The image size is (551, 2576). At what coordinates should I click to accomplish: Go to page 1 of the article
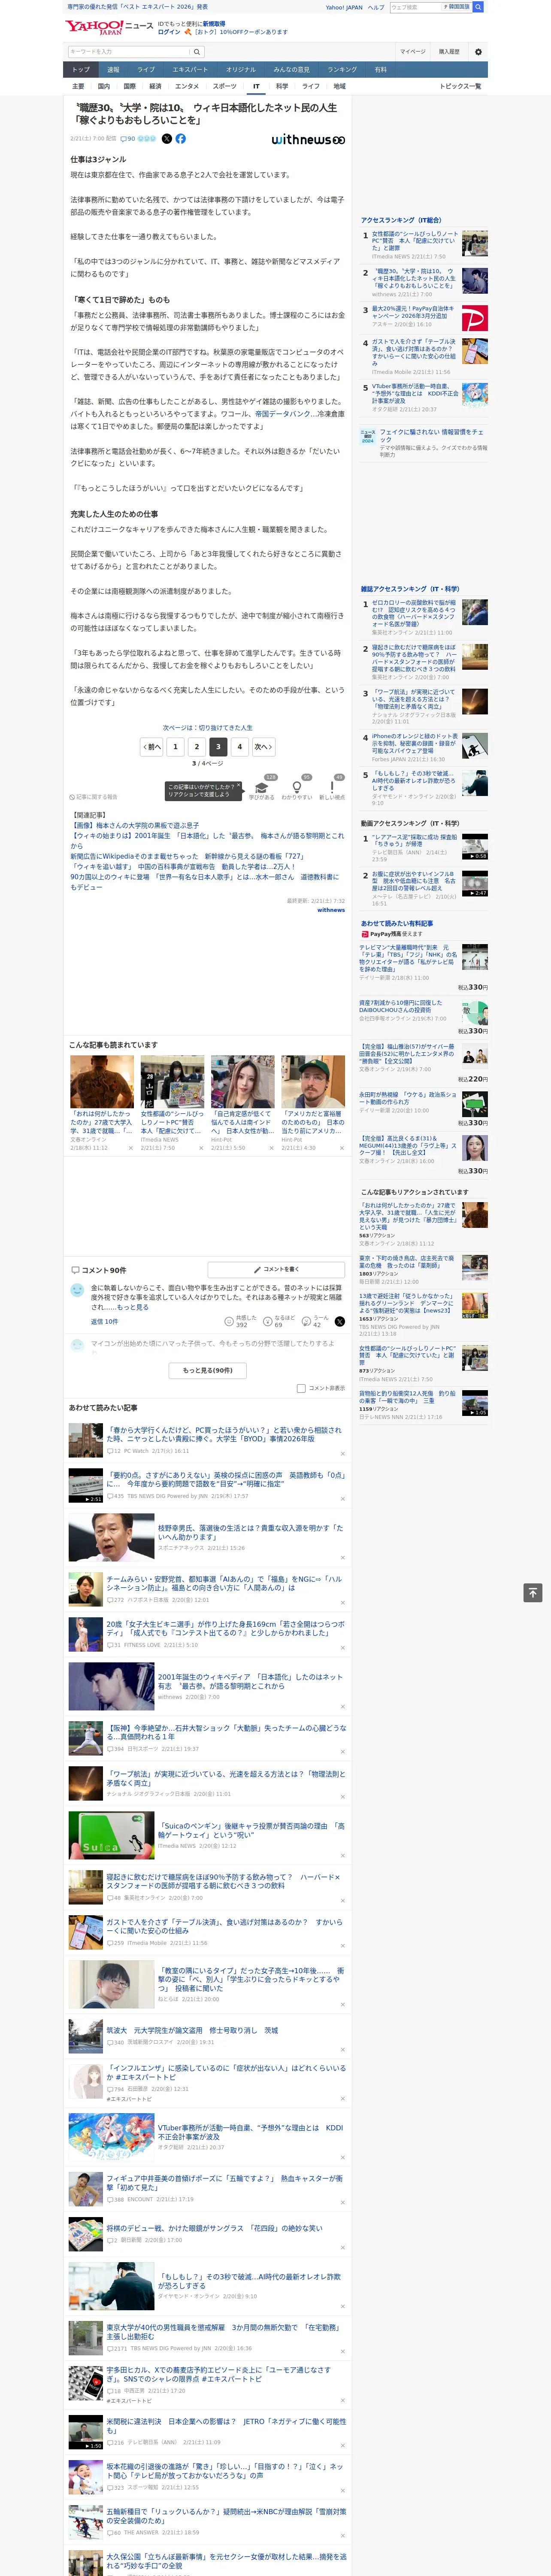[175, 746]
